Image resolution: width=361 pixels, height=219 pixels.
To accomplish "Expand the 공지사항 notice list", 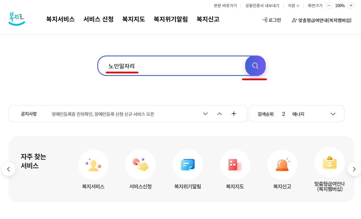I will [205, 114].
